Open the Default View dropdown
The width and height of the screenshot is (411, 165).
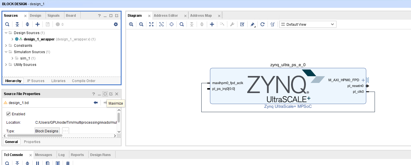[x=308, y=24]
